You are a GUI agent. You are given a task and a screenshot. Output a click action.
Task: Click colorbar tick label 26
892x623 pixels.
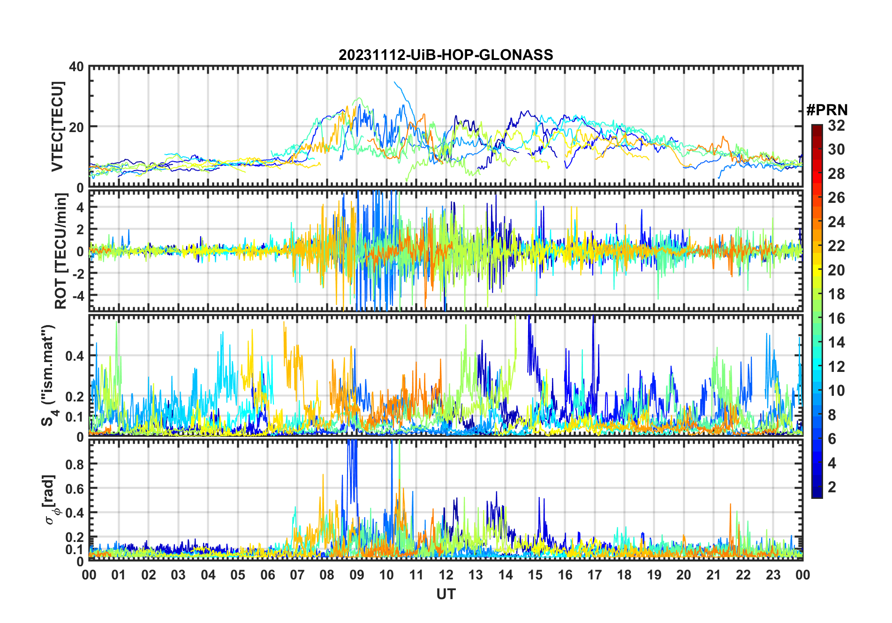[x=836, y=198]
